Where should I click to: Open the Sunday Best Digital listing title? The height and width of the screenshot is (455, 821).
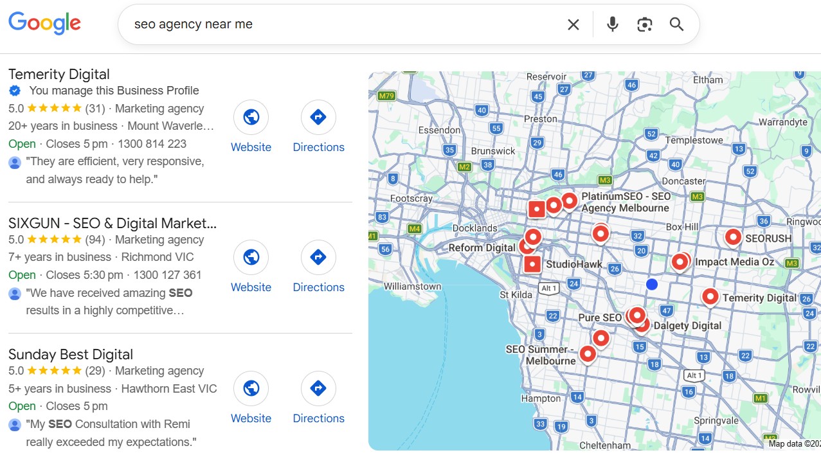click(x=71, y=354)
